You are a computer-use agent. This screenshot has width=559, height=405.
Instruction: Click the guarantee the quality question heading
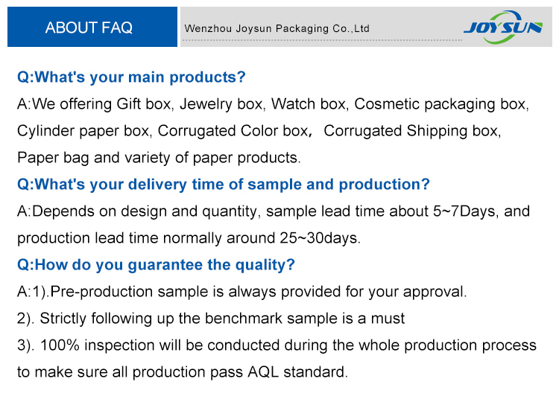pos(157,265)
